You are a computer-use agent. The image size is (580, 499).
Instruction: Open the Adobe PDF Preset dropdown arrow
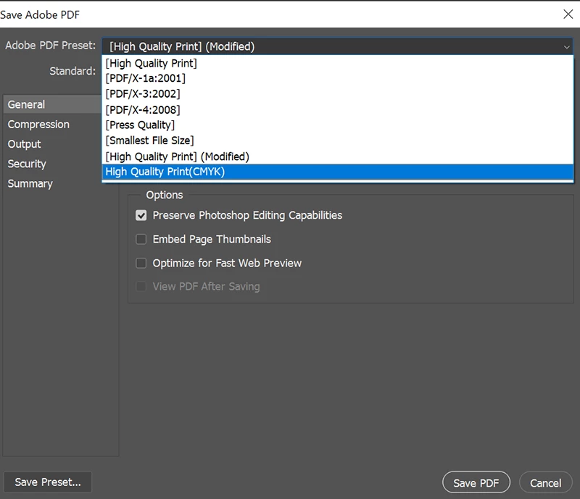click(566, 47)
